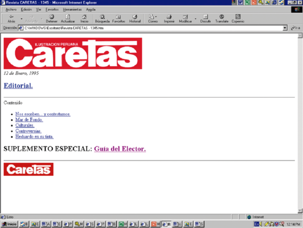
Task: Open the Favoritos menu
Action: pyautogui.click(x=52, y=9)
